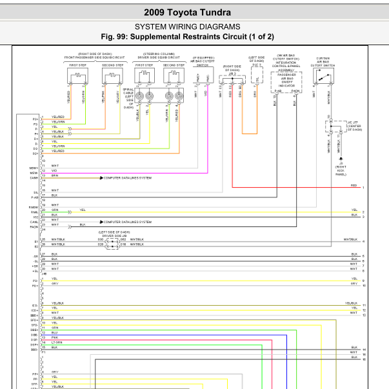The height and width of the screenshot is (389, 389).
Task: Click the "(IF EQUIPPED) AIR BAG CUTOFF SWITCH" label
Action: (203, 61)
